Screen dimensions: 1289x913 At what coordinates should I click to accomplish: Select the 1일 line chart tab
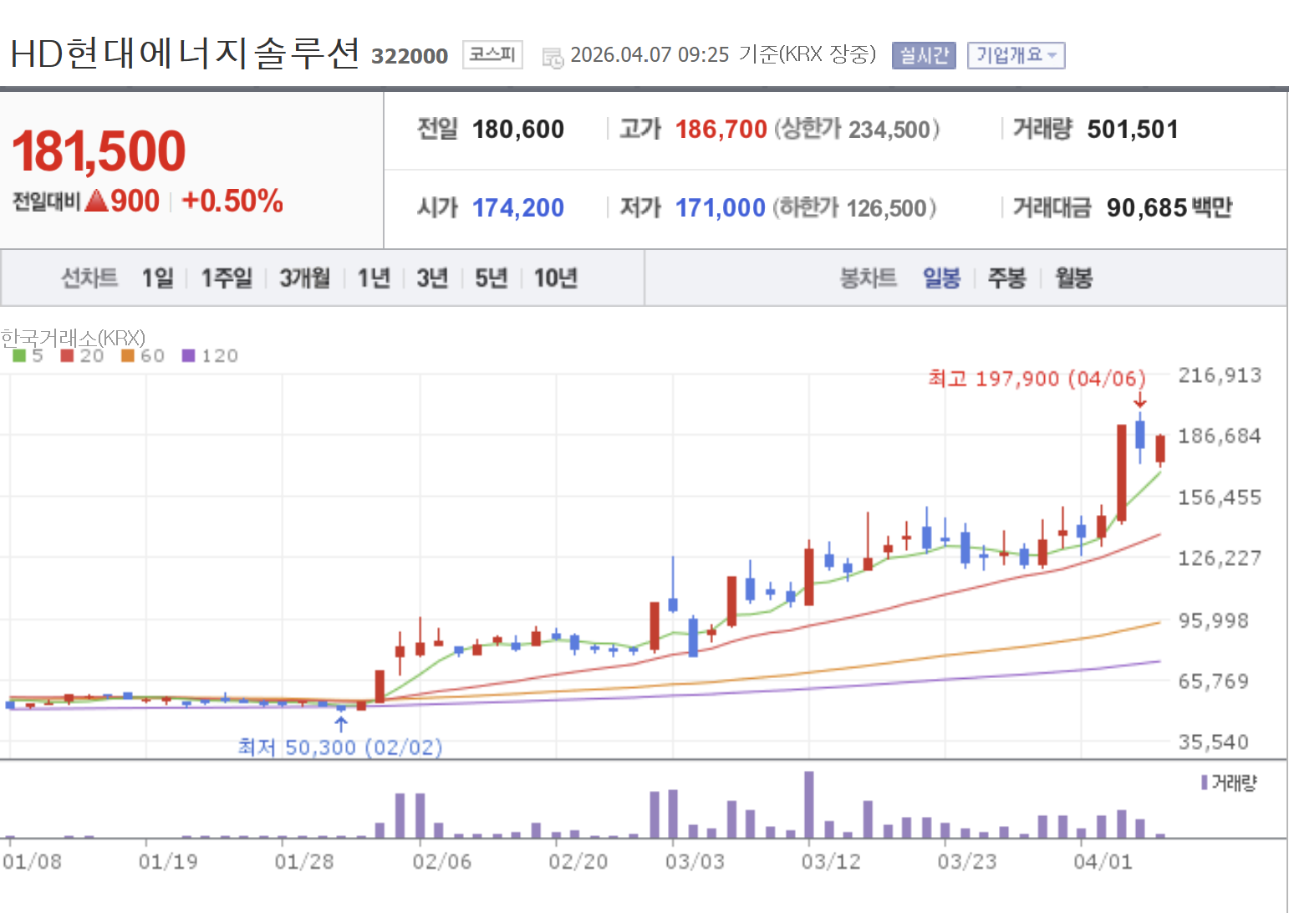pos(157,278)
